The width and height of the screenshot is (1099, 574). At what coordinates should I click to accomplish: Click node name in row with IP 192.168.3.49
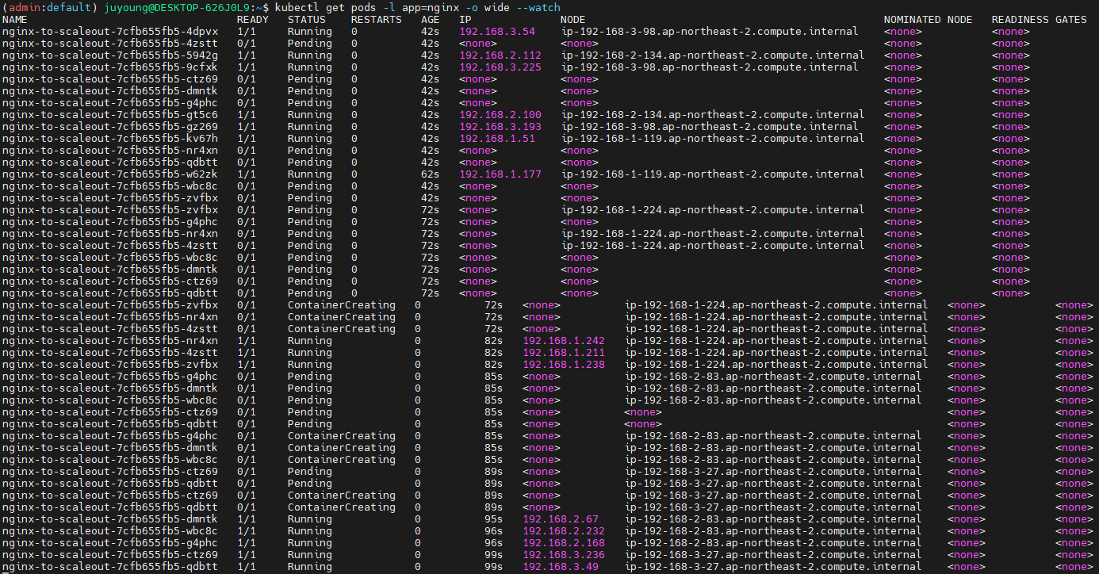point(773,567)
